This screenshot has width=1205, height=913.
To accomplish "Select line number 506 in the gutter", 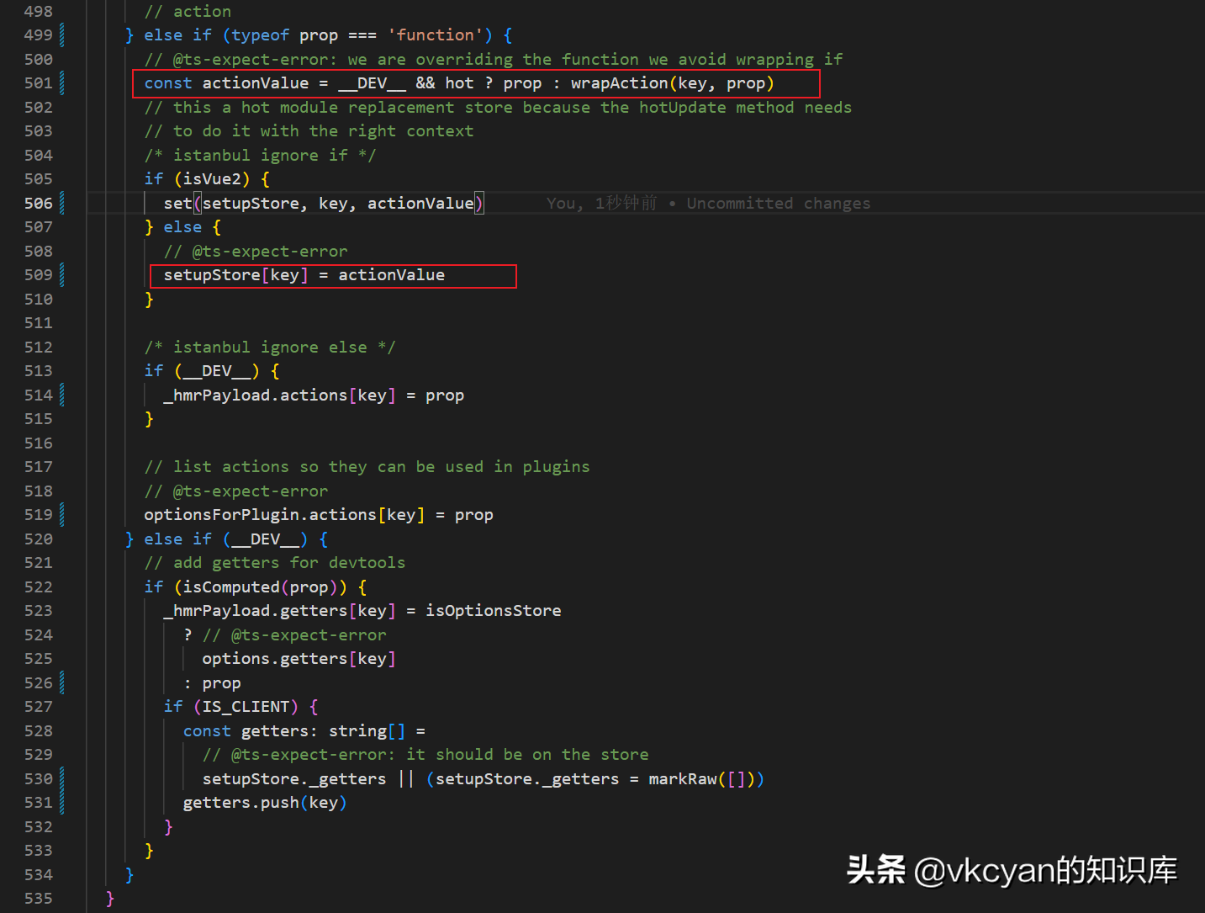I will point(38,204).
